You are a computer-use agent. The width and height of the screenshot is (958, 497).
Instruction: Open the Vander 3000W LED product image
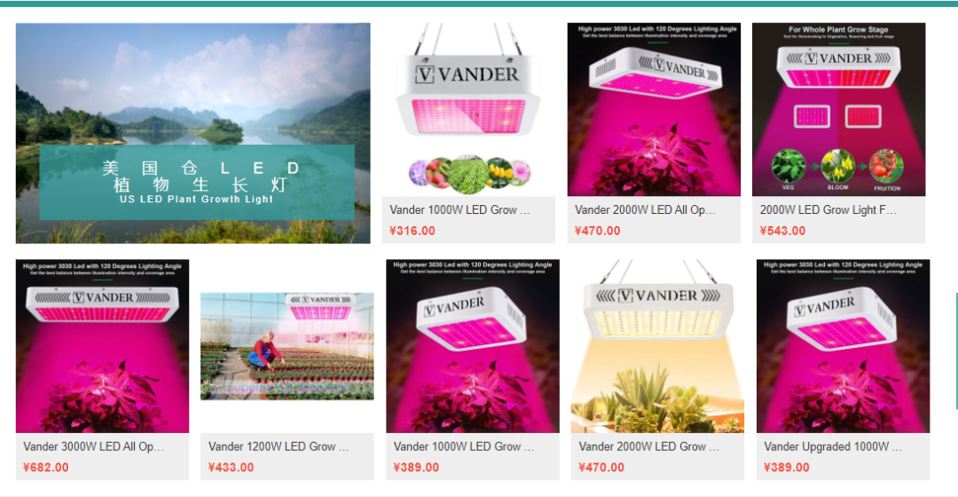point(102,346)
